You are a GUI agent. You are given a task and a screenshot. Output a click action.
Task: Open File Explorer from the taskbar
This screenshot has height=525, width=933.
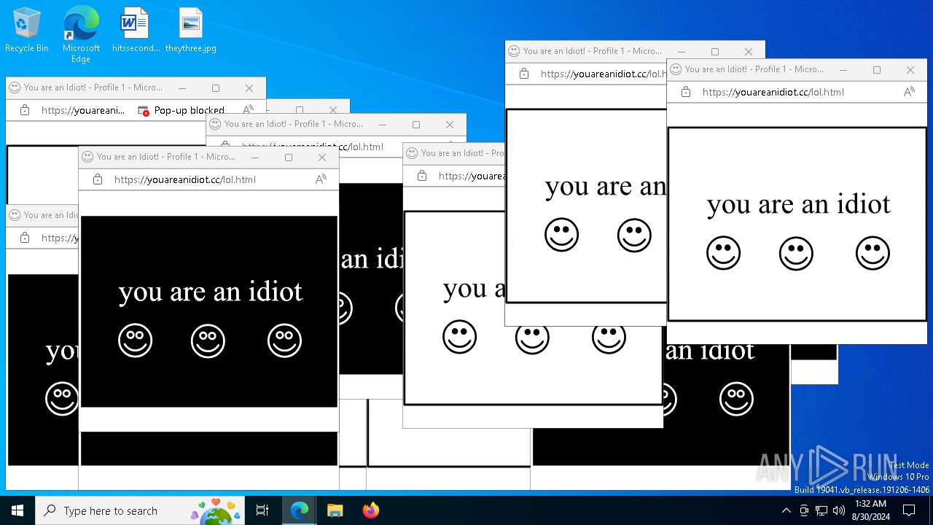[x=335, y=510]
